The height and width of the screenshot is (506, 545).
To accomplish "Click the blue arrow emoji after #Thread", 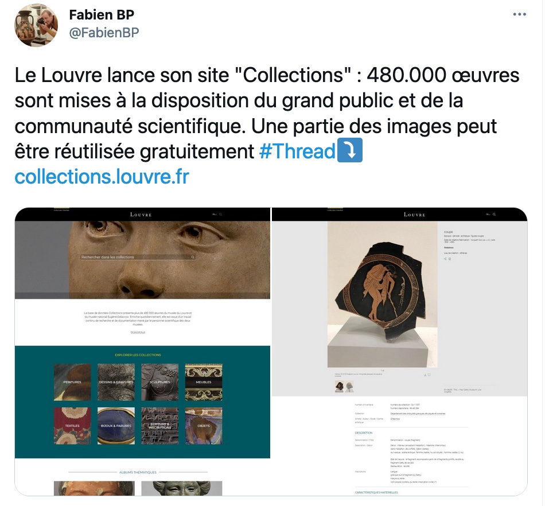I will 350,150.
